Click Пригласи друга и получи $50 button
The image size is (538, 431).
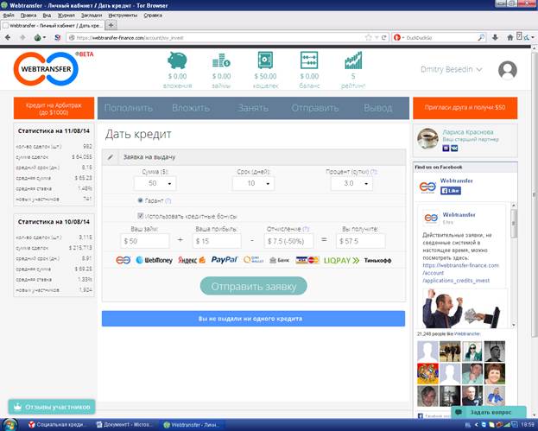[x=465, y=108]
